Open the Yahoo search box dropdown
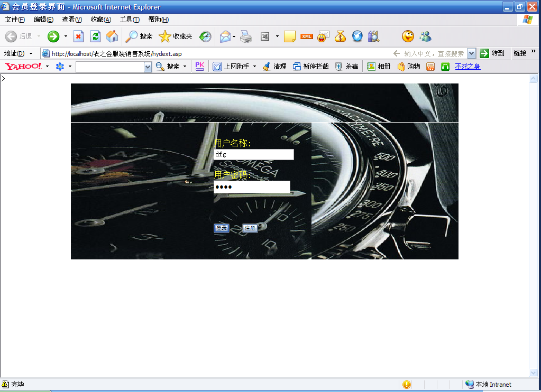 148,67
